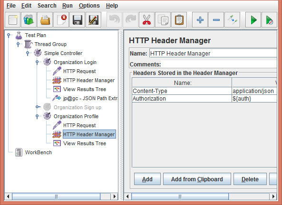This screenshot has width=282, height=205.
Task: Click the Authorization header name cell
Action: click(182, 99)
